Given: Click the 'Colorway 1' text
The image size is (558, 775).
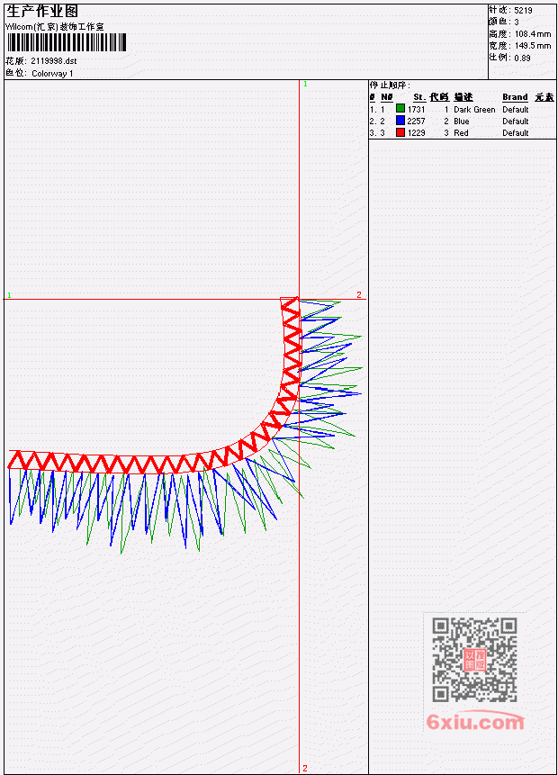Looking at the screenshot, I should tap(52, 73).
